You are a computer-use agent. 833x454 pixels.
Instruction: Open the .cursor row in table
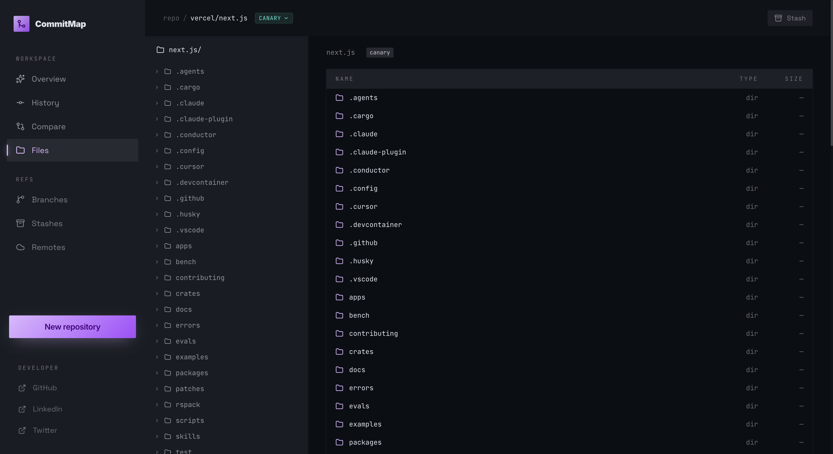point(569,206)
